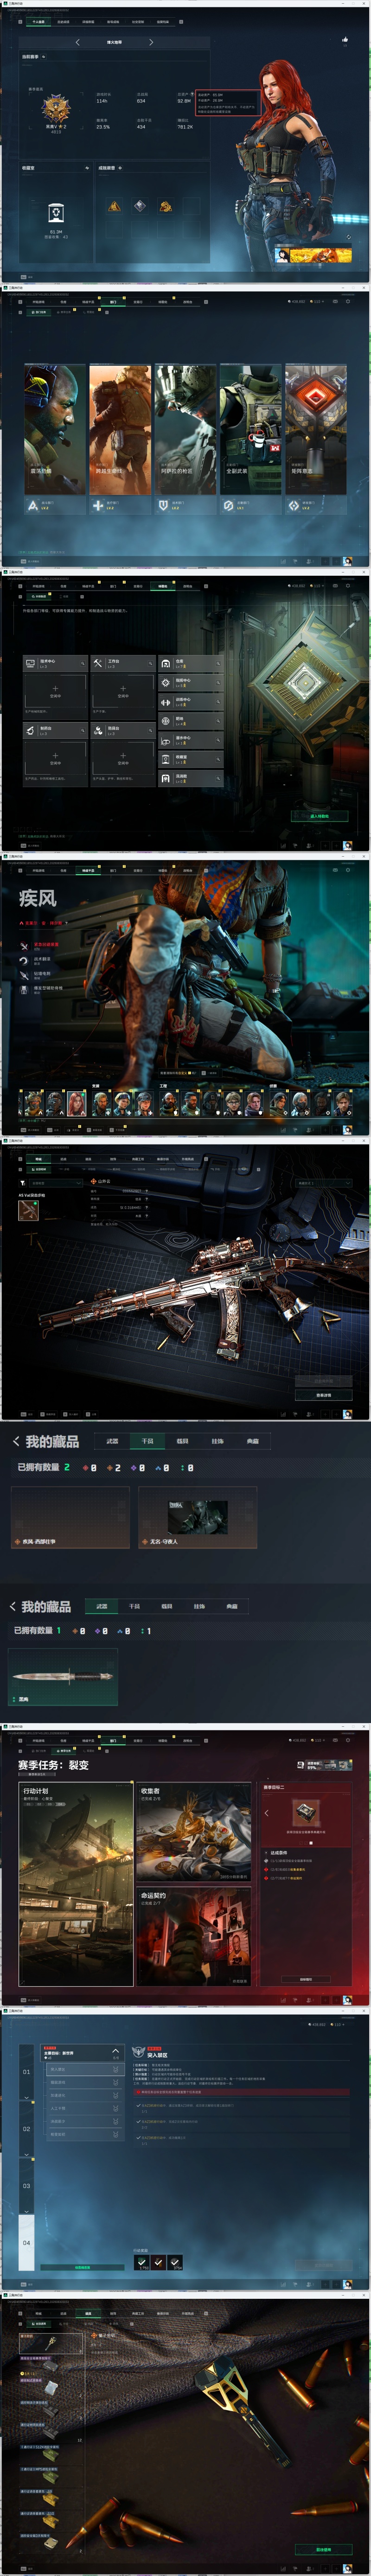Open the collection room box icon
This screenshot has width=371, height=2576.
(56, 212)
